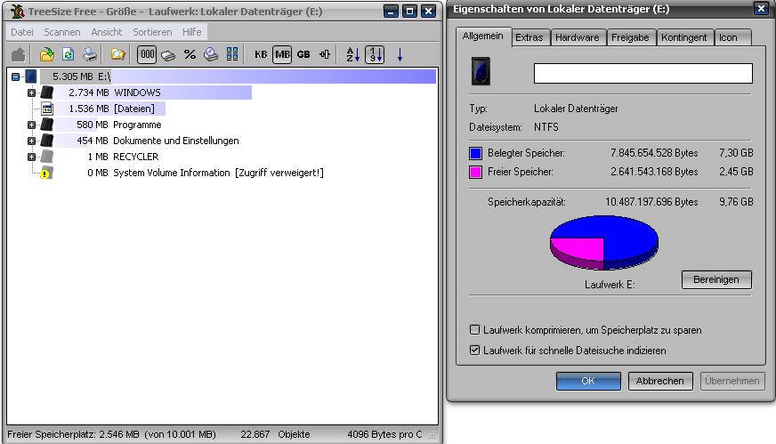This screenshot has height=444, width=776.
Task: Click the blue down arrow toolbar icon
Action: coord(400,54)
